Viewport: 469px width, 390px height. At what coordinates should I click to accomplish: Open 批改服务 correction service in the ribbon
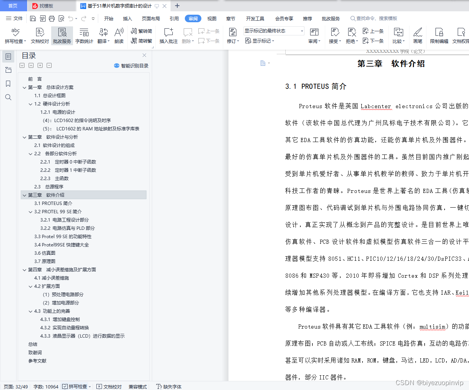pos(62,36)
